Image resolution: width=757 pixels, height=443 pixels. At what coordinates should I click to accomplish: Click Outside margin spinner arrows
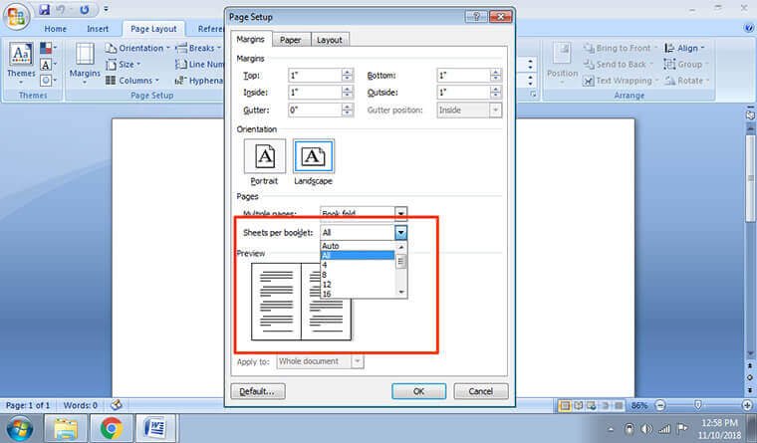click(x=496, y=93)
